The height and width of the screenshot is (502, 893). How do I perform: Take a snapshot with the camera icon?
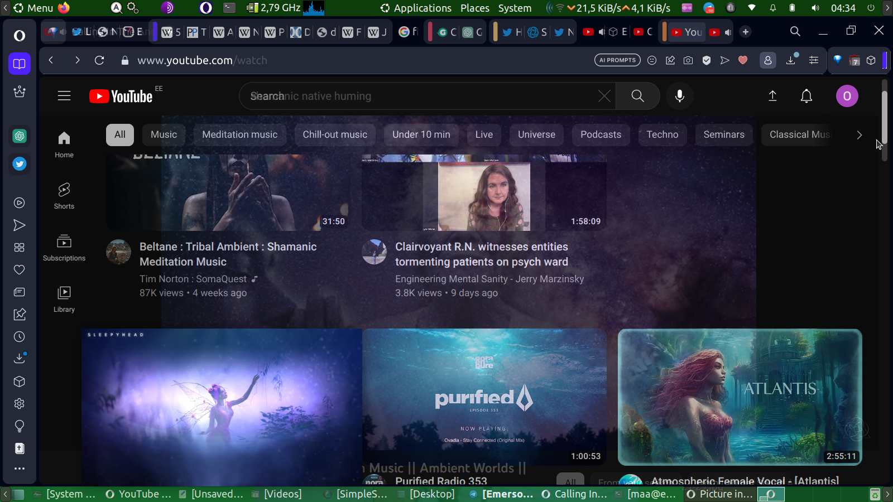click(688, 60)
